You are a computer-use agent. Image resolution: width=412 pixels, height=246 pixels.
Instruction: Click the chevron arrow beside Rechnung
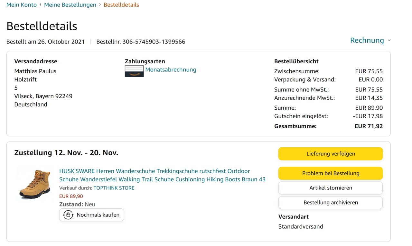pos(389,41)
